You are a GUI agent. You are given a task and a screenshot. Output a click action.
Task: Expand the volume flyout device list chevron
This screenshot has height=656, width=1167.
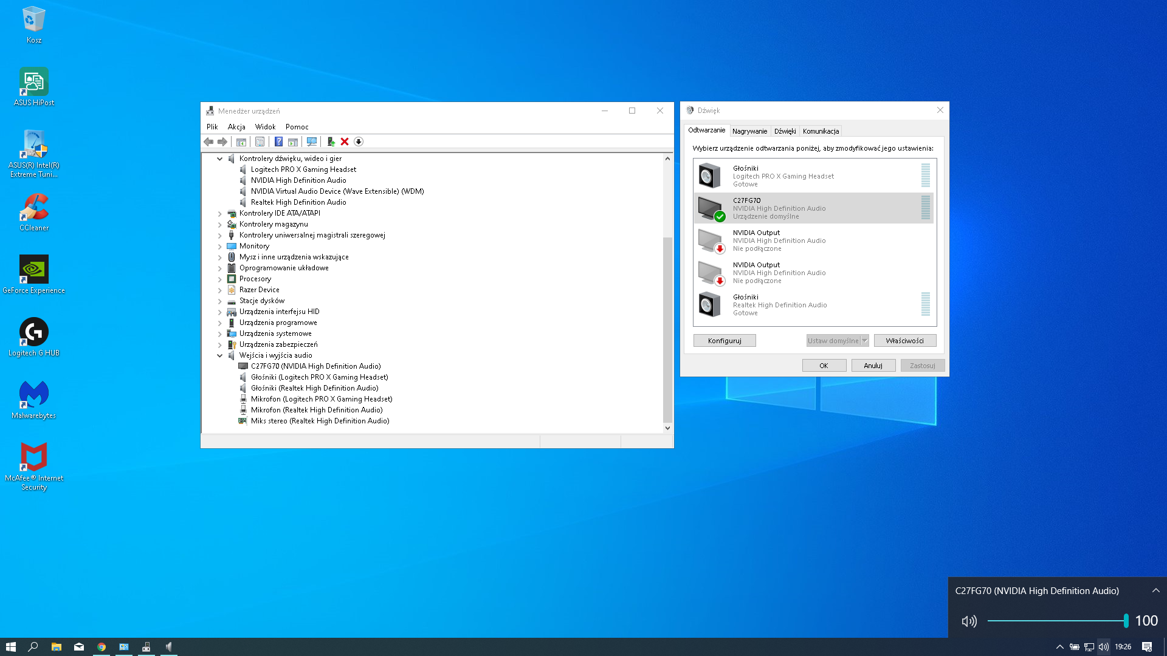click(1156, 590)
